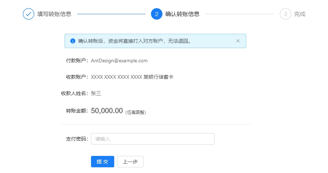Click the 50,000.00 transfer amount
Viewport: 328px width, 173px height.
tap(107, 111)
